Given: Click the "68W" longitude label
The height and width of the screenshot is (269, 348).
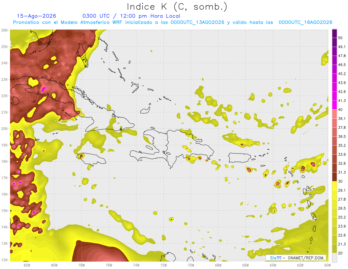Looking at the screenshot, I should 218,265.
